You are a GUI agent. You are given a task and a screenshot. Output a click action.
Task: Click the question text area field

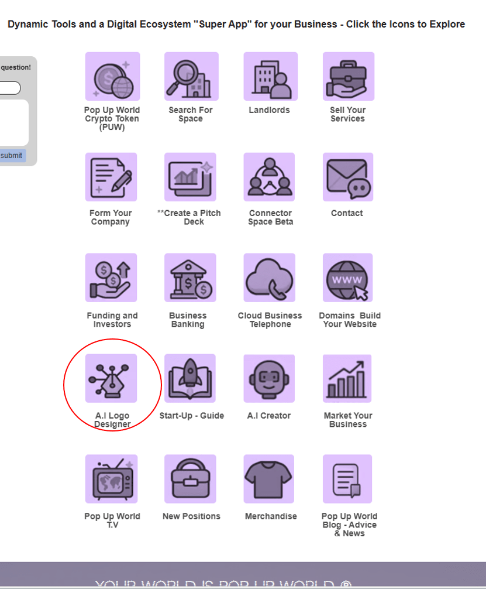pos(13,122)
